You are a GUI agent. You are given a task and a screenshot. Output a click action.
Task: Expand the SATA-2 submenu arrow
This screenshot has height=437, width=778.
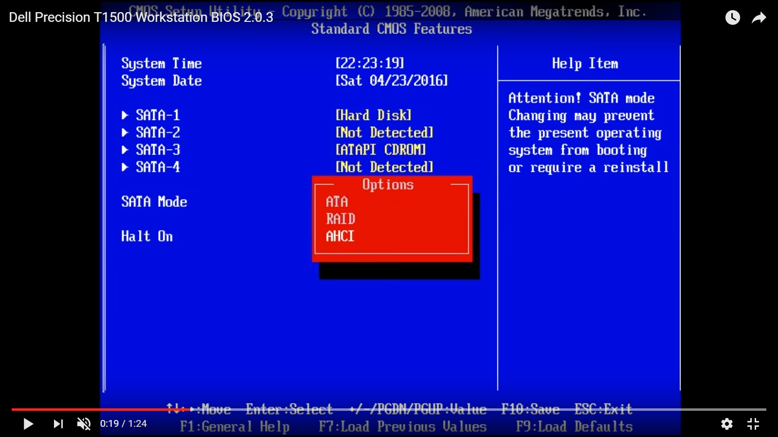pyautogui.click(x=125, y=133)
